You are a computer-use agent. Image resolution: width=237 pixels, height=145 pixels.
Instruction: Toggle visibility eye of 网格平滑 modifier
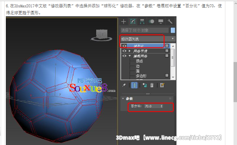pyautogui.click(x=124, y=51)
